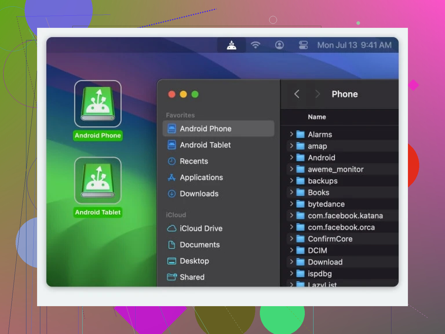445x334 pixels.
Task: Select the Android Phone desktop drive icon
Action: pyautogui.click(x=98, y=104)
